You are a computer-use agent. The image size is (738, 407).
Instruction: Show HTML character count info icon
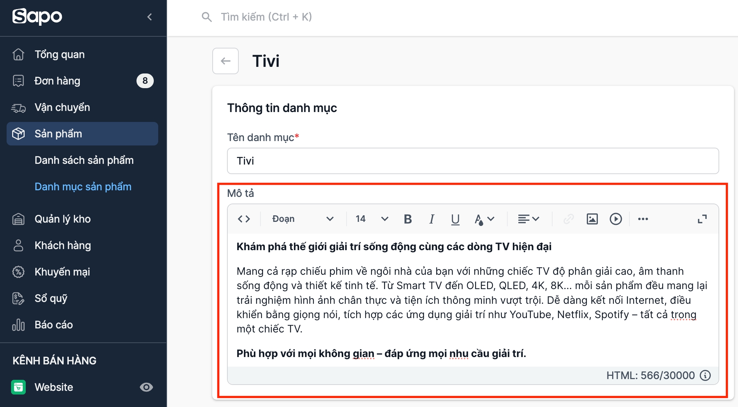tap(705, 375)
